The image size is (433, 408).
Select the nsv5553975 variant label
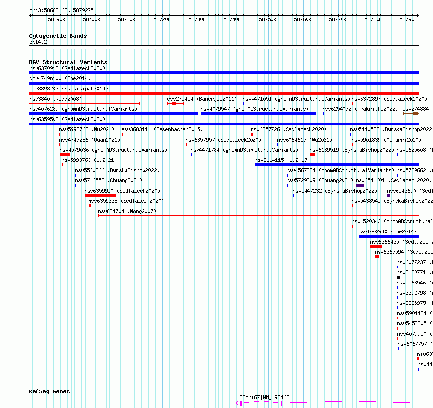(x=415, y=303)
